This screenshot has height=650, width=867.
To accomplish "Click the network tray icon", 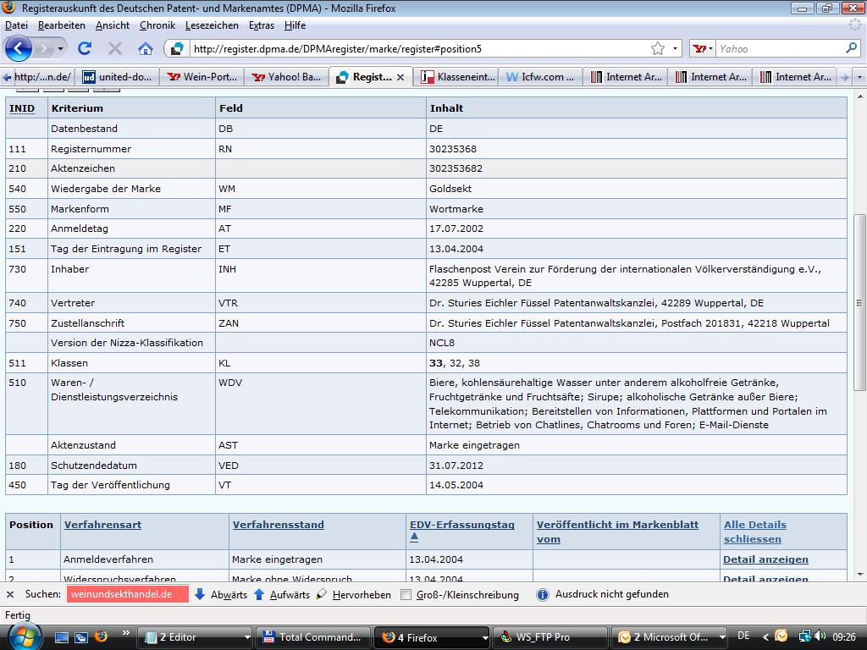I will [805, 636].
